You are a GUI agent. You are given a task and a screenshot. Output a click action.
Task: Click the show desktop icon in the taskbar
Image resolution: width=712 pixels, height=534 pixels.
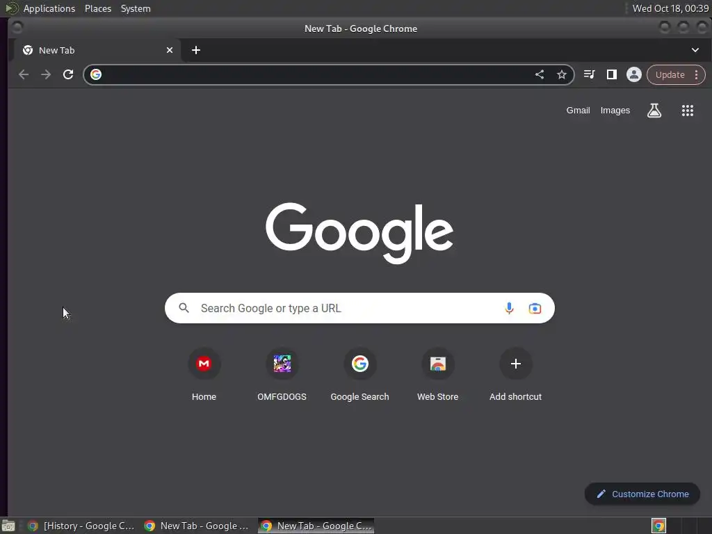tap(8, 526)
